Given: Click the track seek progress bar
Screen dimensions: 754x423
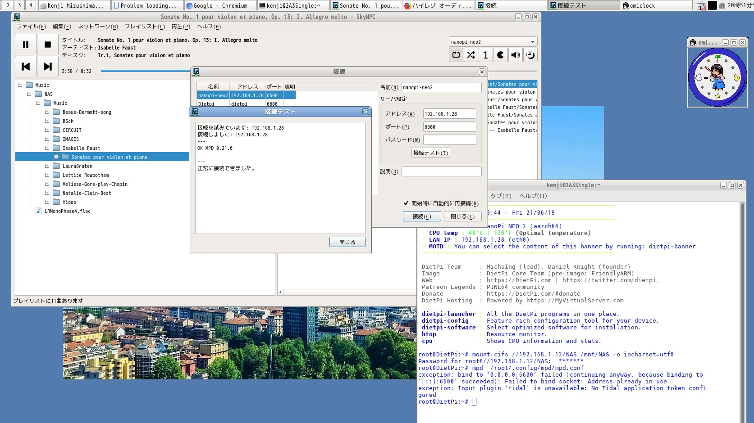Looking at the screenshot, I should tap(145, 71).
